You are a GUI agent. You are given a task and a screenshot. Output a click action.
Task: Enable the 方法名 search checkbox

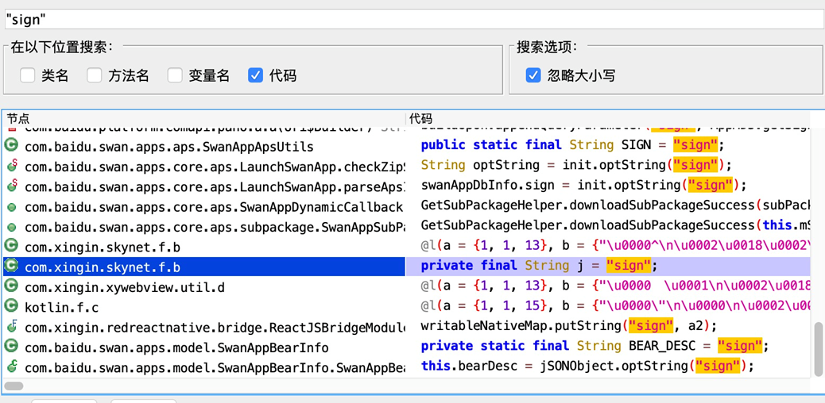point(95,75)
